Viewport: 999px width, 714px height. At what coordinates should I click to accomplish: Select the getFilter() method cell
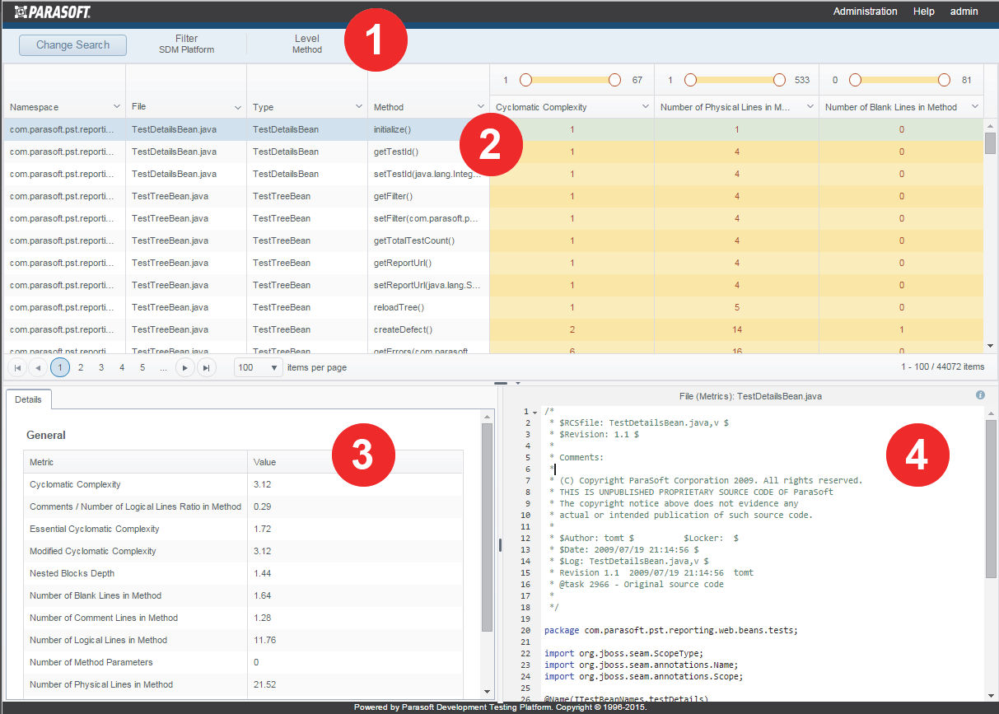(428, 196)
